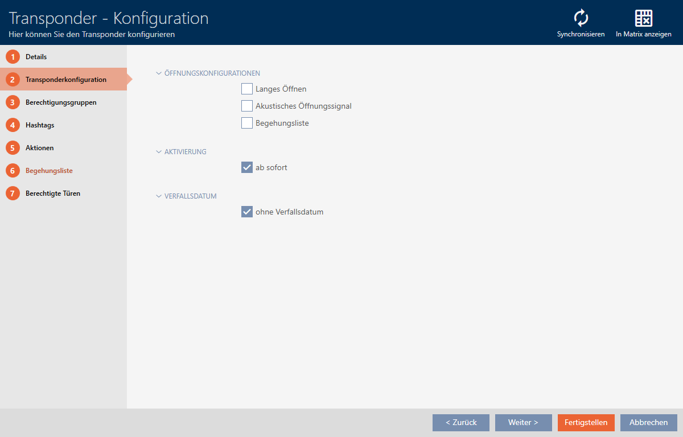
Task: Collapse the Aktivierung section chevron
Action: tap(159, 152)
